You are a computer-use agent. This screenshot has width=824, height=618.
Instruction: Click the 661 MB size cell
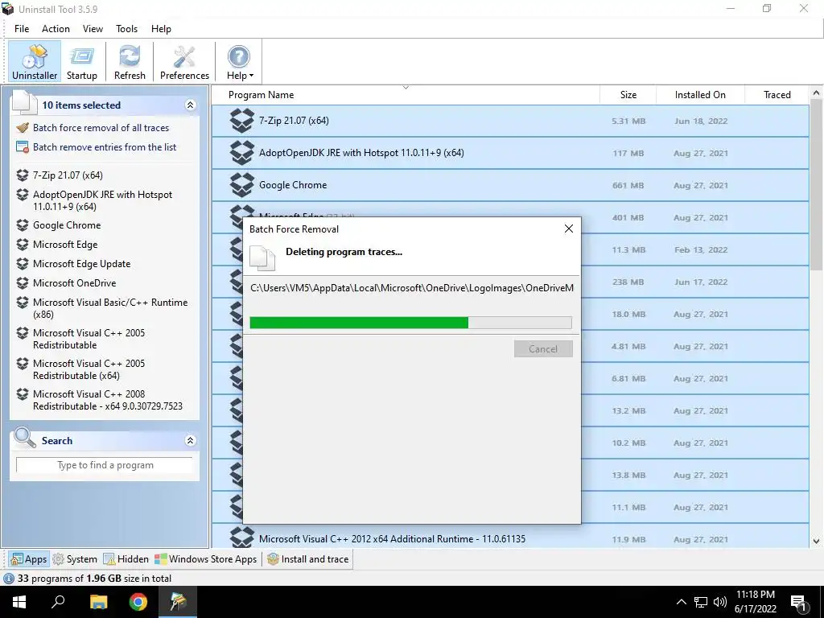coord(628,186)
